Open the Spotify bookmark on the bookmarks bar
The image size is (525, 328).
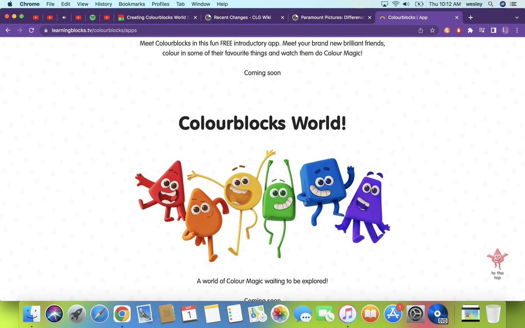coord(92,17)
